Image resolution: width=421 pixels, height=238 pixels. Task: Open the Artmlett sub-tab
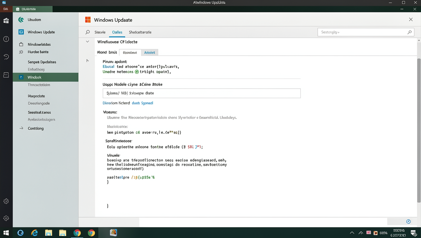pyautogui.click(x=149, y=53)
